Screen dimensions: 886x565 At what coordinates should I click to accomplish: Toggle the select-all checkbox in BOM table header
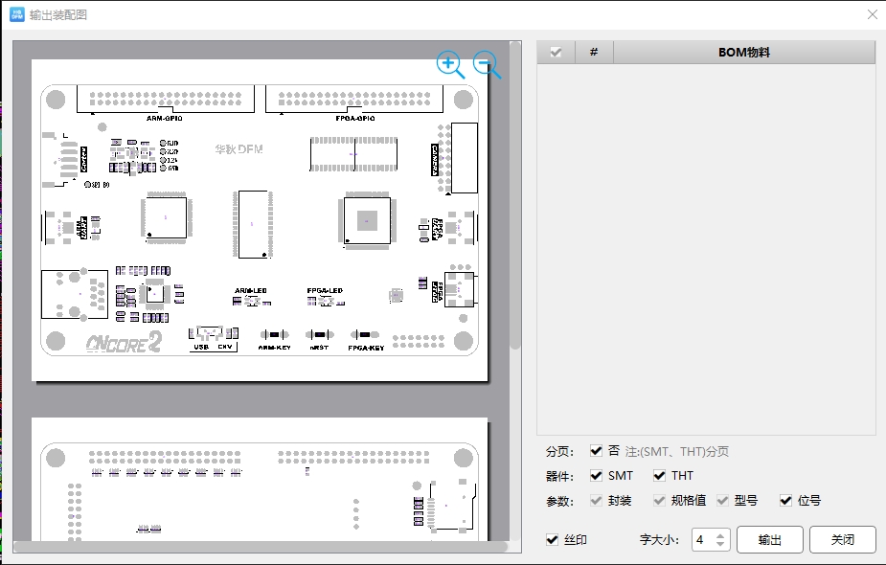(x=556, y=53)
